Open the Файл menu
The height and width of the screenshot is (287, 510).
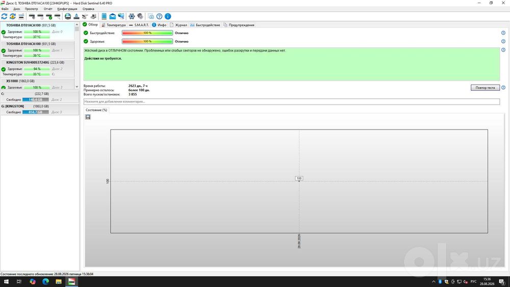5,9
